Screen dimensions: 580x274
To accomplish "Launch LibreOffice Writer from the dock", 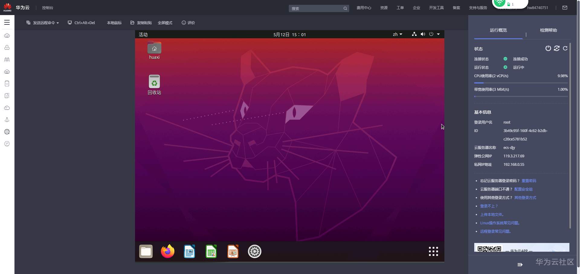I will 189,251.
